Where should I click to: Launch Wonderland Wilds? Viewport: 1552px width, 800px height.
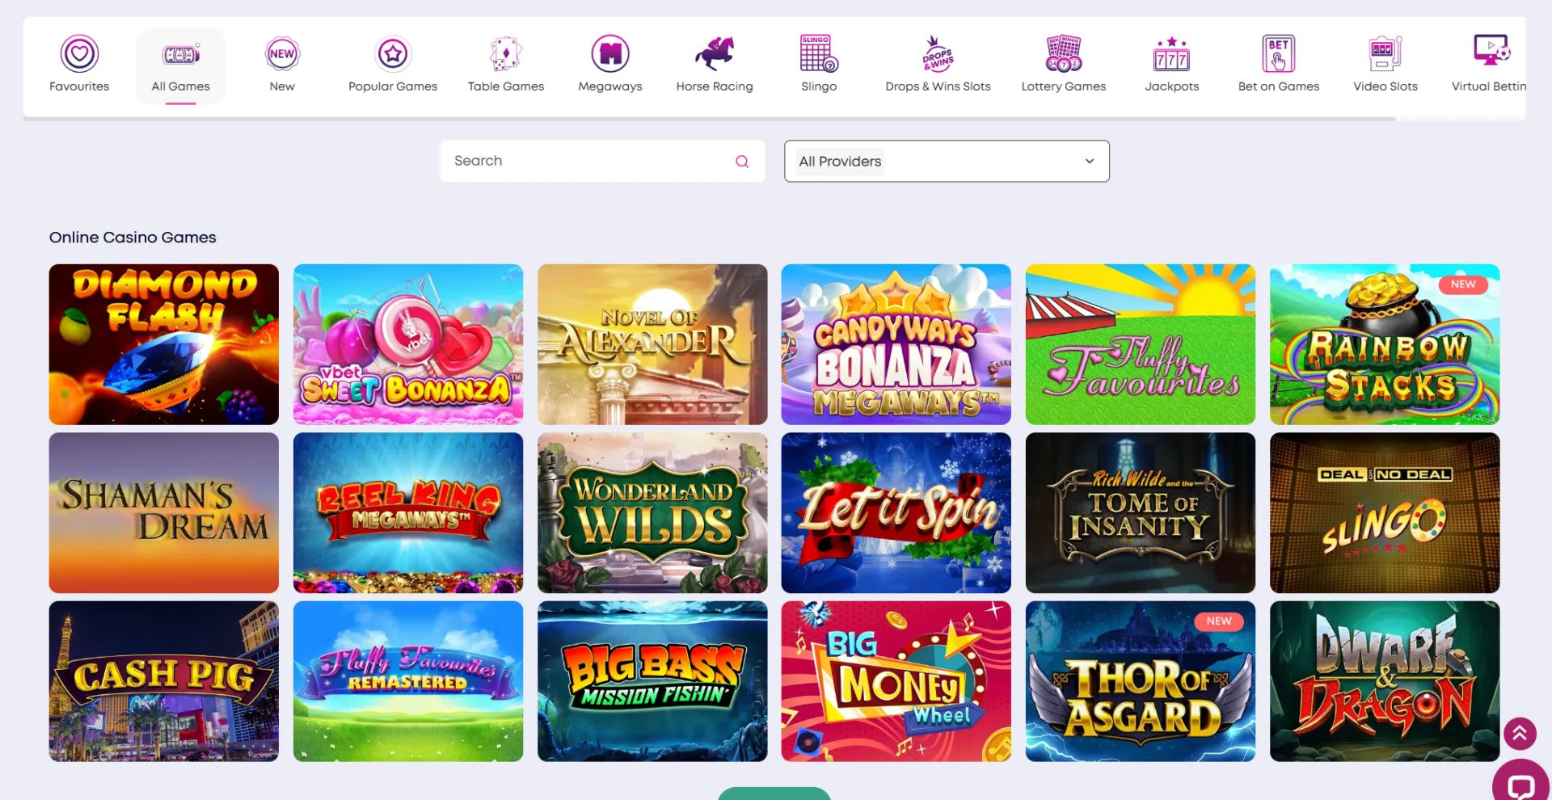652,512
